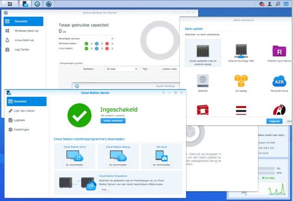Open Linux-back-up in the Active Backup sidebar
The width and height of the screenshot is (294, 201).
23,40
